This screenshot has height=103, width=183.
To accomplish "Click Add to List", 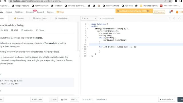I will click(x=27, y=30).
